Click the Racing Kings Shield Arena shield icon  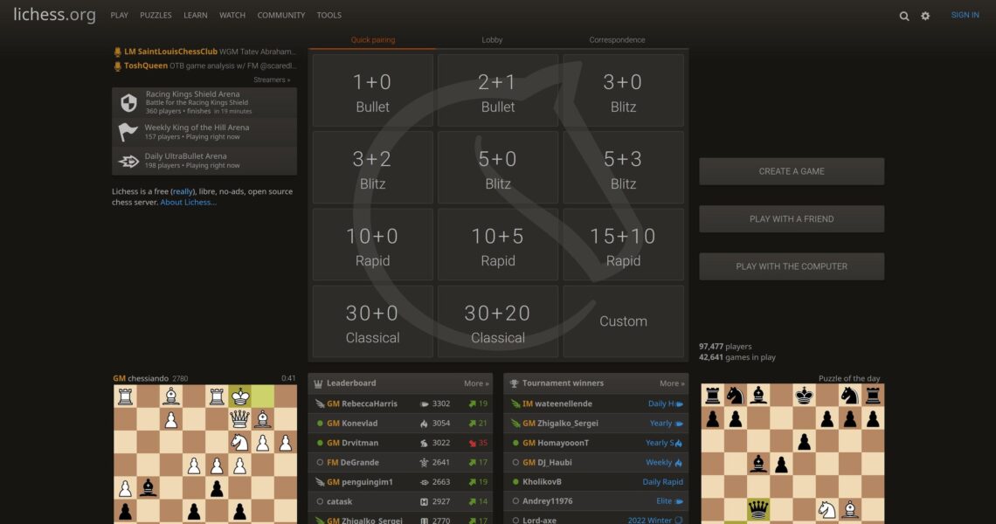(129, 102)
